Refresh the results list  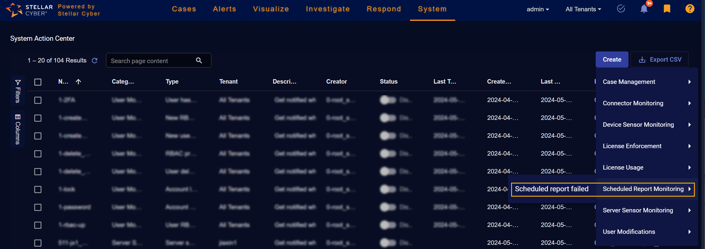click(95, 61)
